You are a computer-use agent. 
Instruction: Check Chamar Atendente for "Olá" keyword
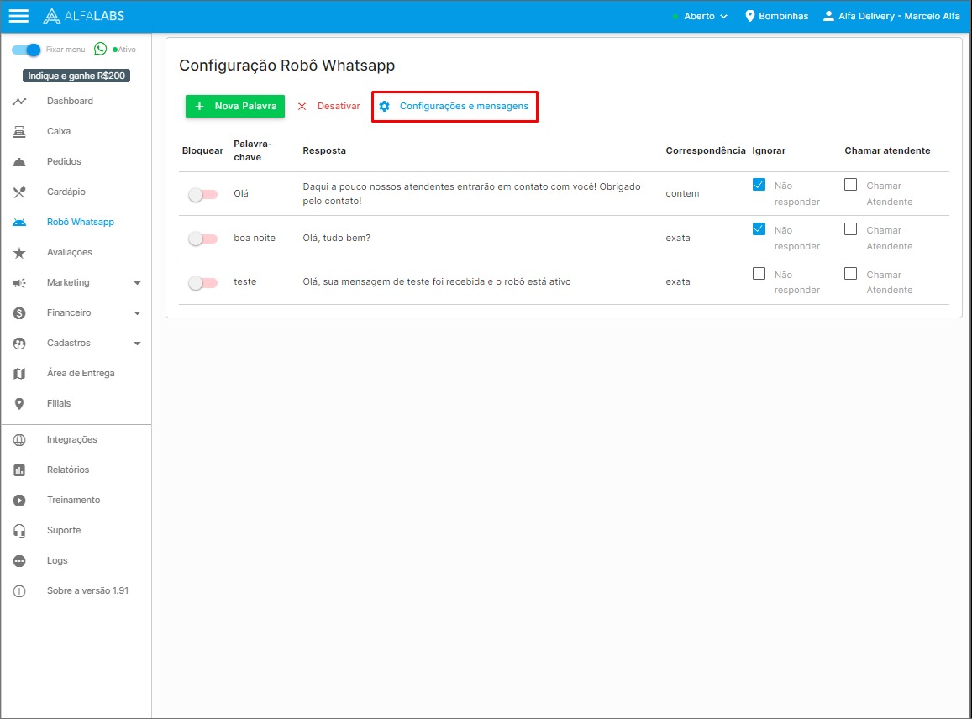pyautogui.click(x=851, y=185)
